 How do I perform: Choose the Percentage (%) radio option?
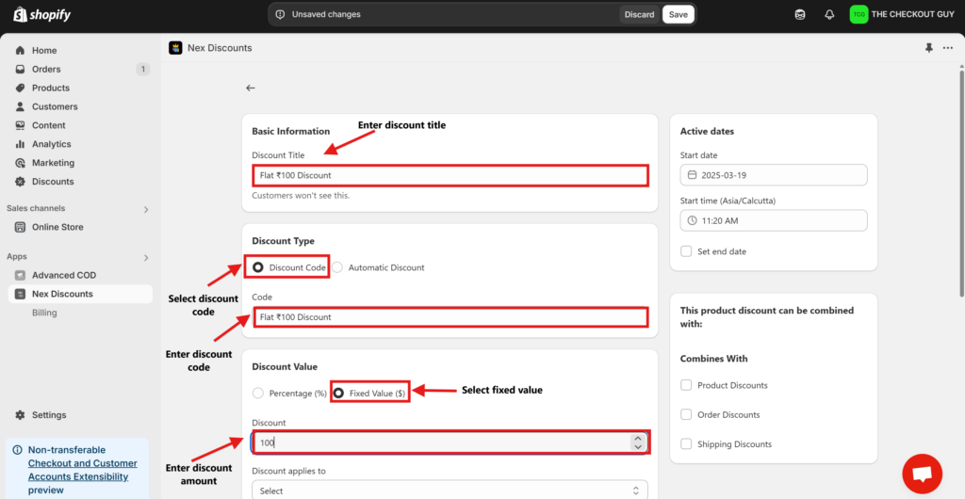pos(258,394)
